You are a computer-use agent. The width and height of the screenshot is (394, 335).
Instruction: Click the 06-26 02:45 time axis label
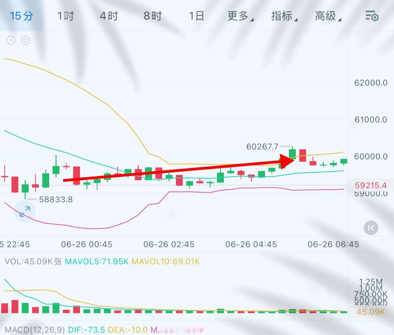pyautogui.click(x=169, y=244)
